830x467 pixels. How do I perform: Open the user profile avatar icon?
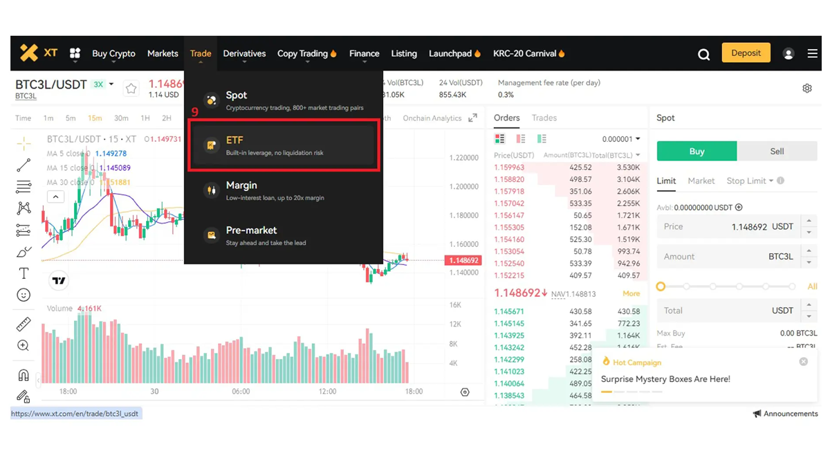pyautogui.click(x=788, y=53)
